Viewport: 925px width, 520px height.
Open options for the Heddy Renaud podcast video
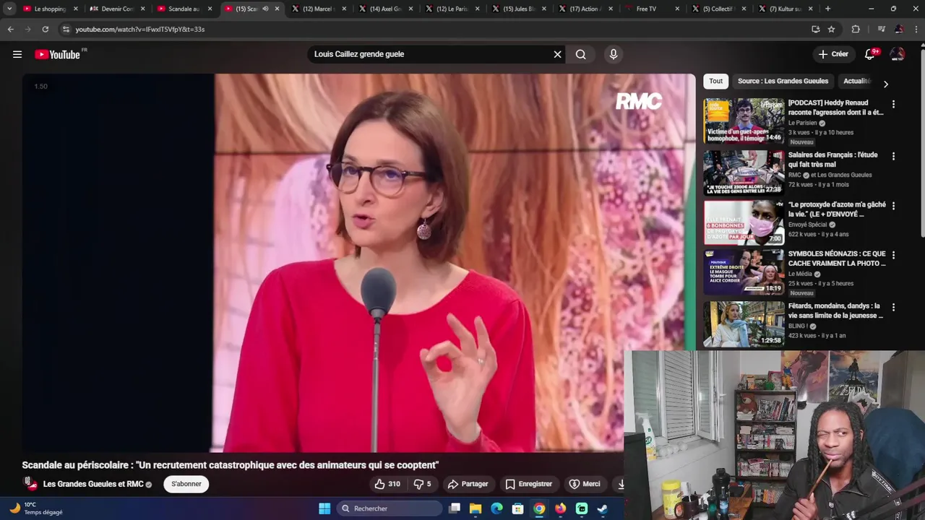893,104
